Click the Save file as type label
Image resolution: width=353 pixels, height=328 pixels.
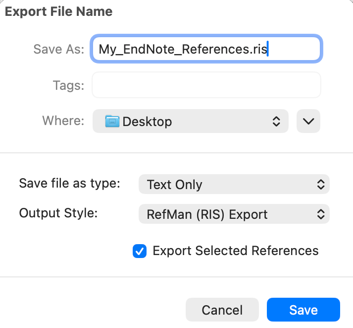click(70, 183)
